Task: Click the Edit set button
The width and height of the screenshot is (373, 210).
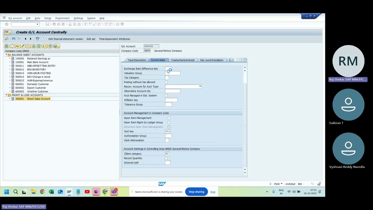Action: click(x=91, y=39)
